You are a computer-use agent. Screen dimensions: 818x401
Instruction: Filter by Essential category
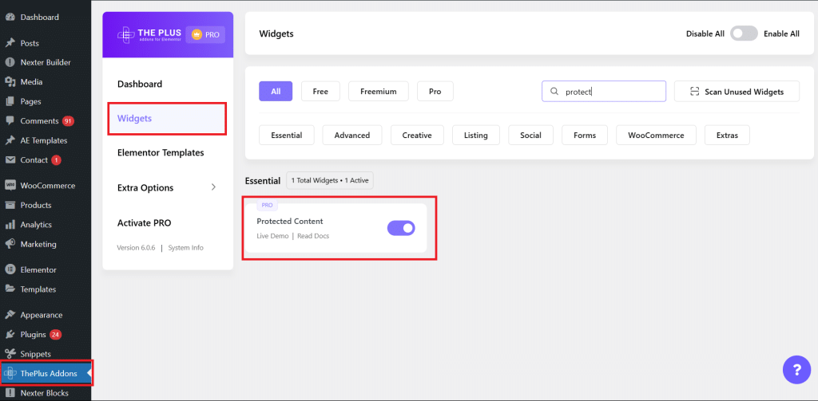pos(287,135)
